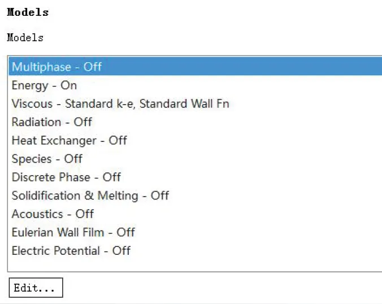Select Eulerian Wall Film - Off entry
This screenshot has width=382, height=304.
coord(73,232)
